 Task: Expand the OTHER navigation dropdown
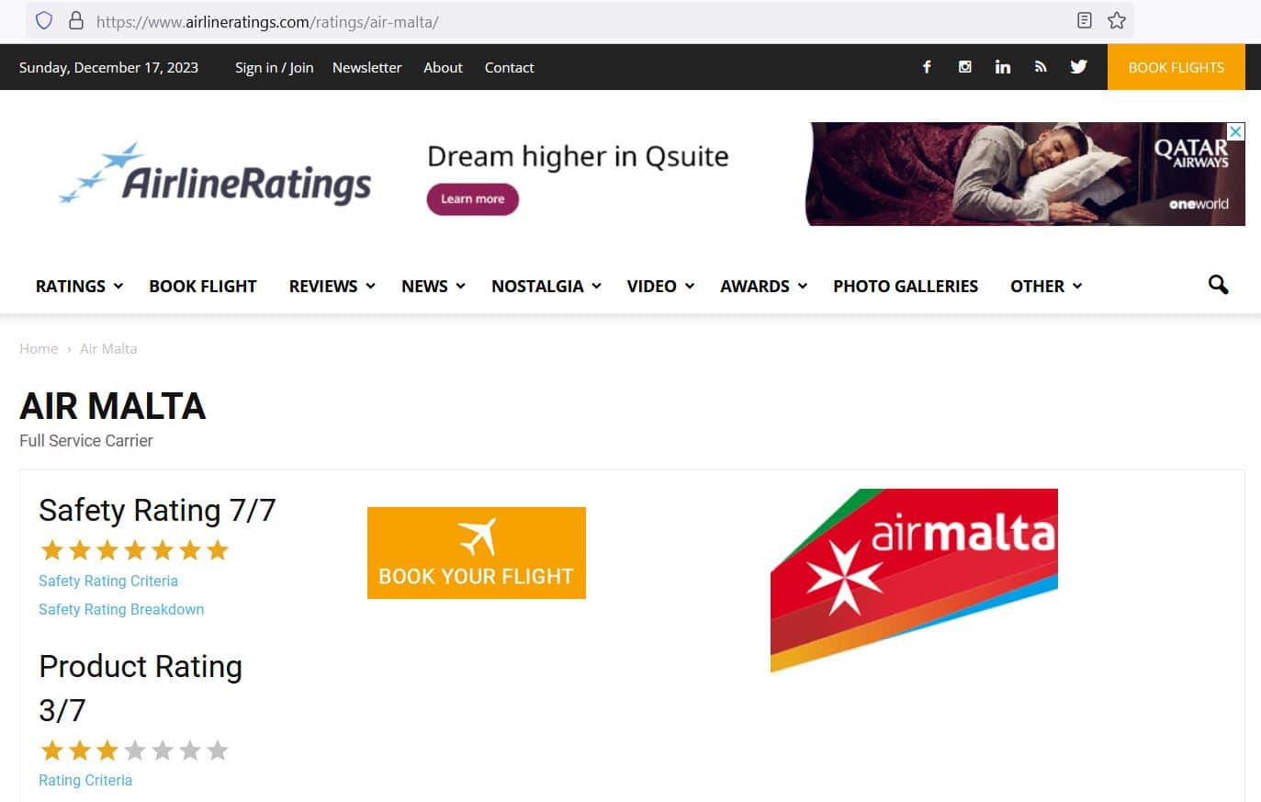pos(1037,286)
